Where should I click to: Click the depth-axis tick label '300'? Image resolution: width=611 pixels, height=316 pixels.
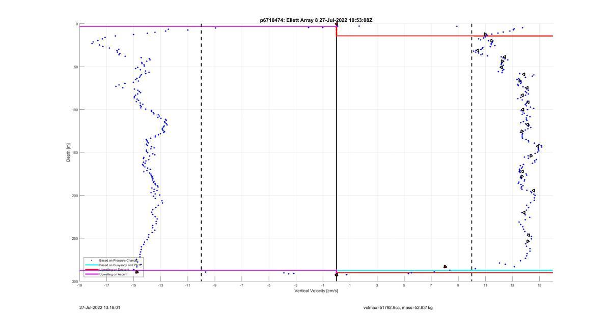pos(75,281)
